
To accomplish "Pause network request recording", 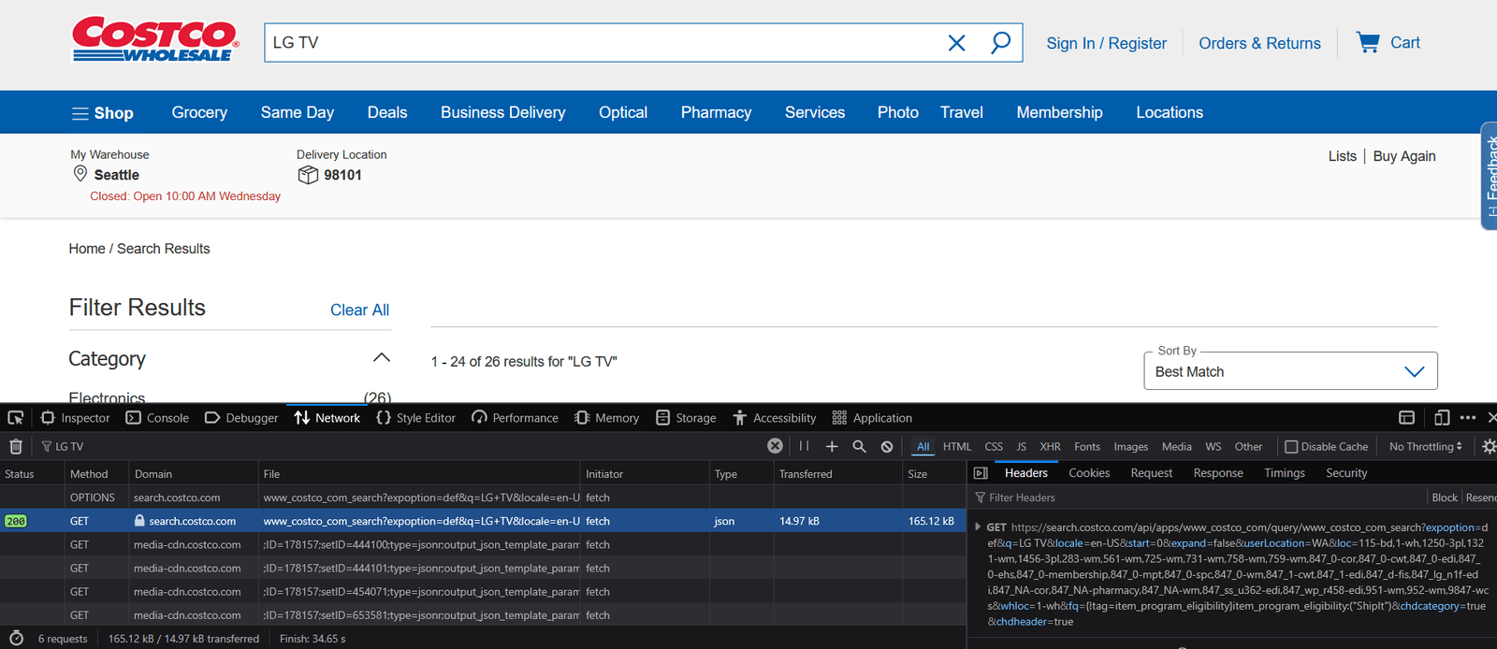I will [804, 446].
